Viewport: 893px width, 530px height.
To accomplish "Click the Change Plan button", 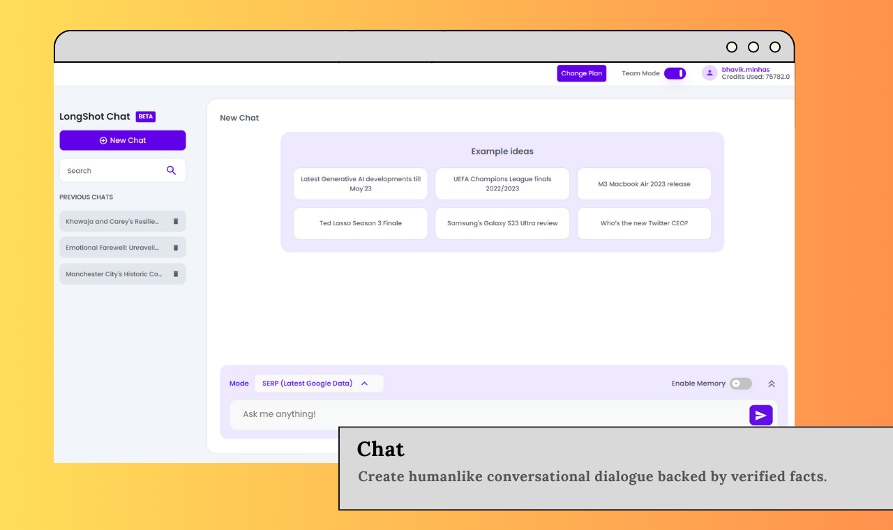I will coord(581,73).
